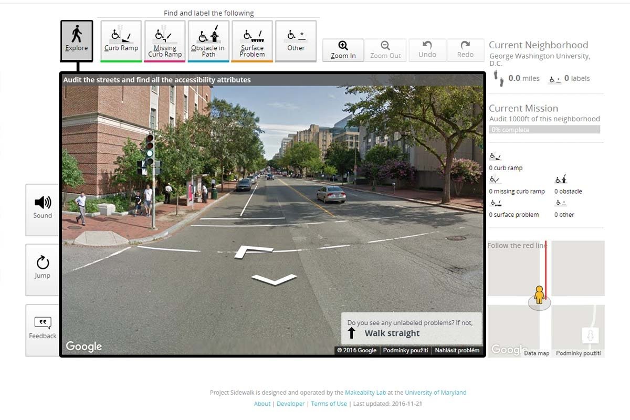Click the Nahlásit problém link

pyautogui.click(x=457, y=350)
